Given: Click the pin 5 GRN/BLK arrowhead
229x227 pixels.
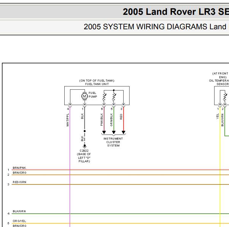Looking at the screenshot, I should [x=114, y=132].
